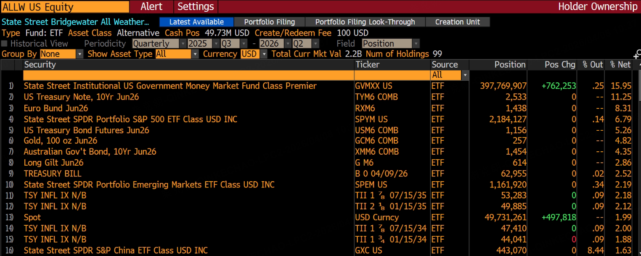The height and width of the screenshot is (256, 641).
Task: Sort by the Ticker column header
Action: tap(368, 65)
